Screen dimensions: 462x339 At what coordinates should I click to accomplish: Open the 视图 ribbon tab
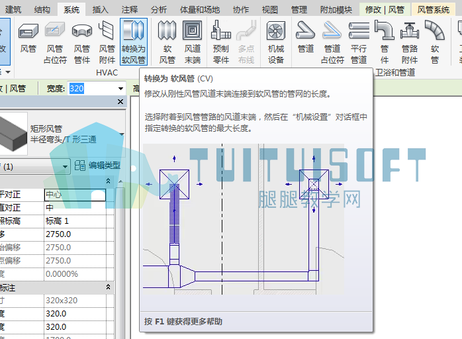(269, 10)
